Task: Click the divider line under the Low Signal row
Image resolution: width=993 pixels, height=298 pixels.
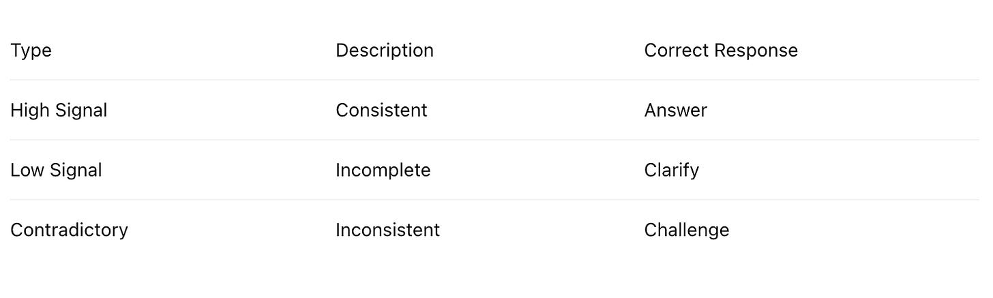Action: tap(494, 200)
